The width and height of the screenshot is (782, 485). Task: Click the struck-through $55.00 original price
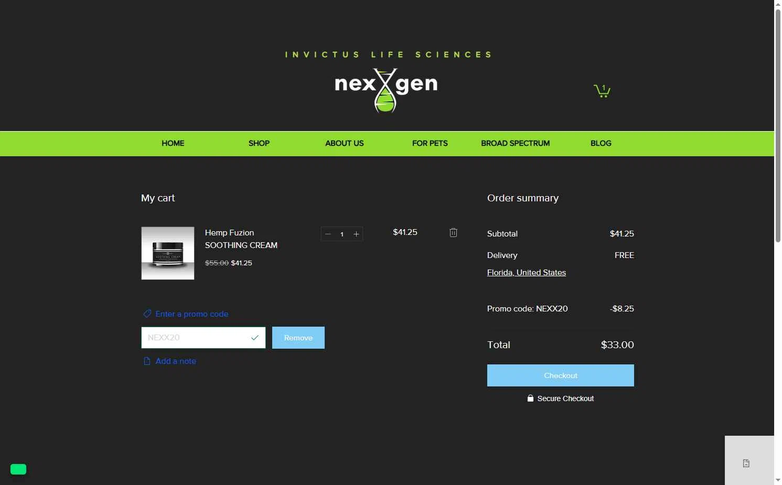tap(217, 263)
